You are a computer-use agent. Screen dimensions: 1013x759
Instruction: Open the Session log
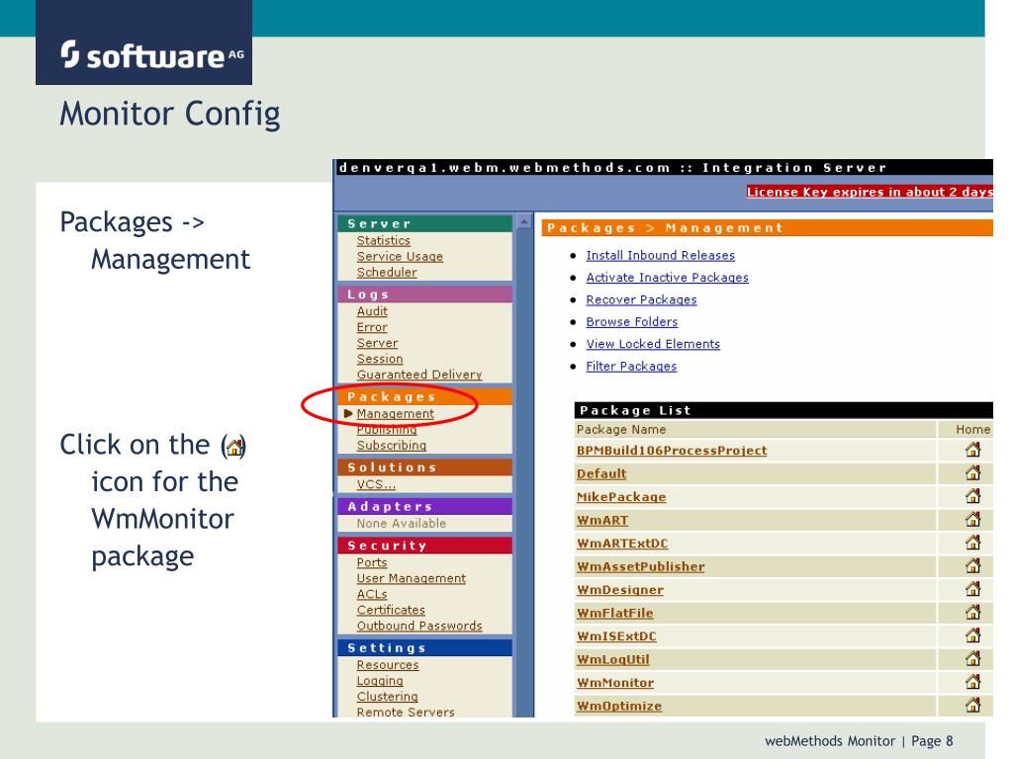pos(380,359)
